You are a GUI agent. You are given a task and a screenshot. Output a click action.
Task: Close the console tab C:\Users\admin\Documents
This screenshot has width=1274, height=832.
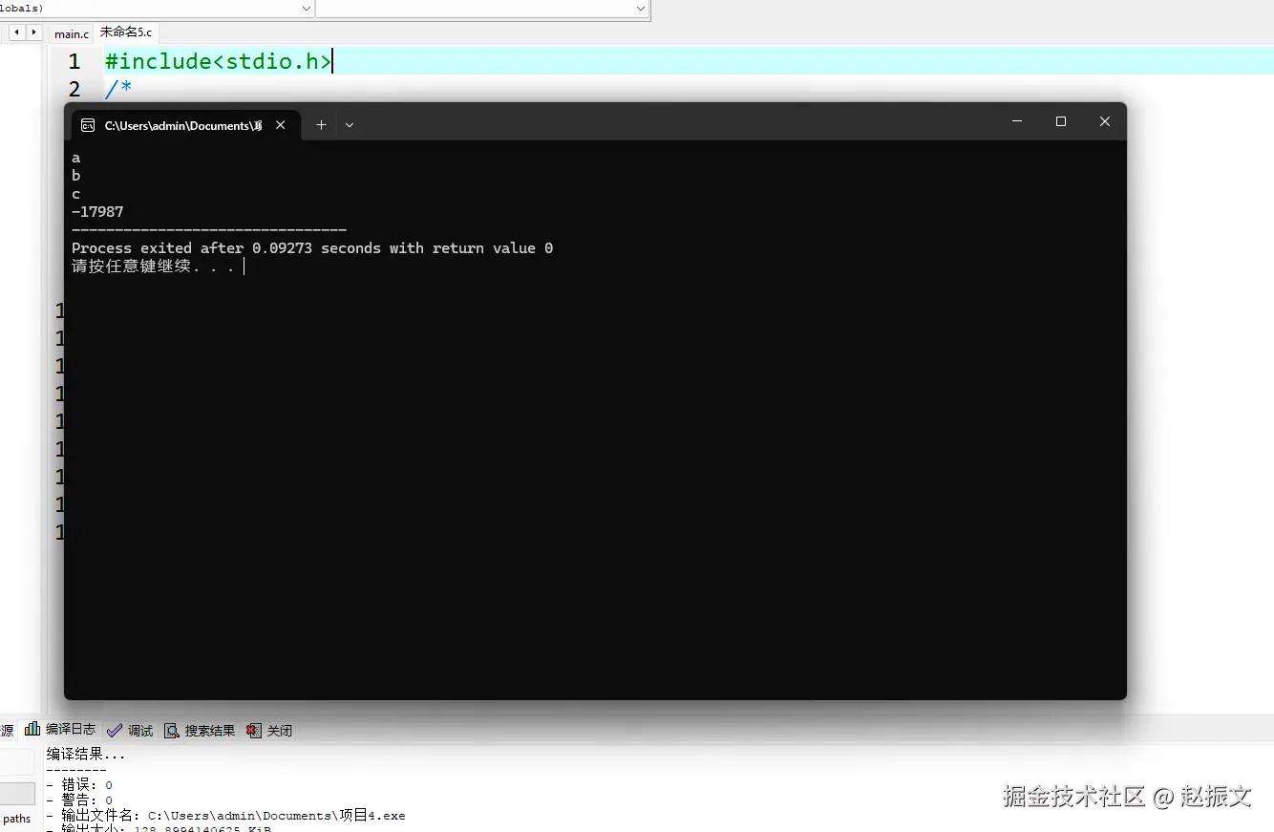click(x=281, y=125)
